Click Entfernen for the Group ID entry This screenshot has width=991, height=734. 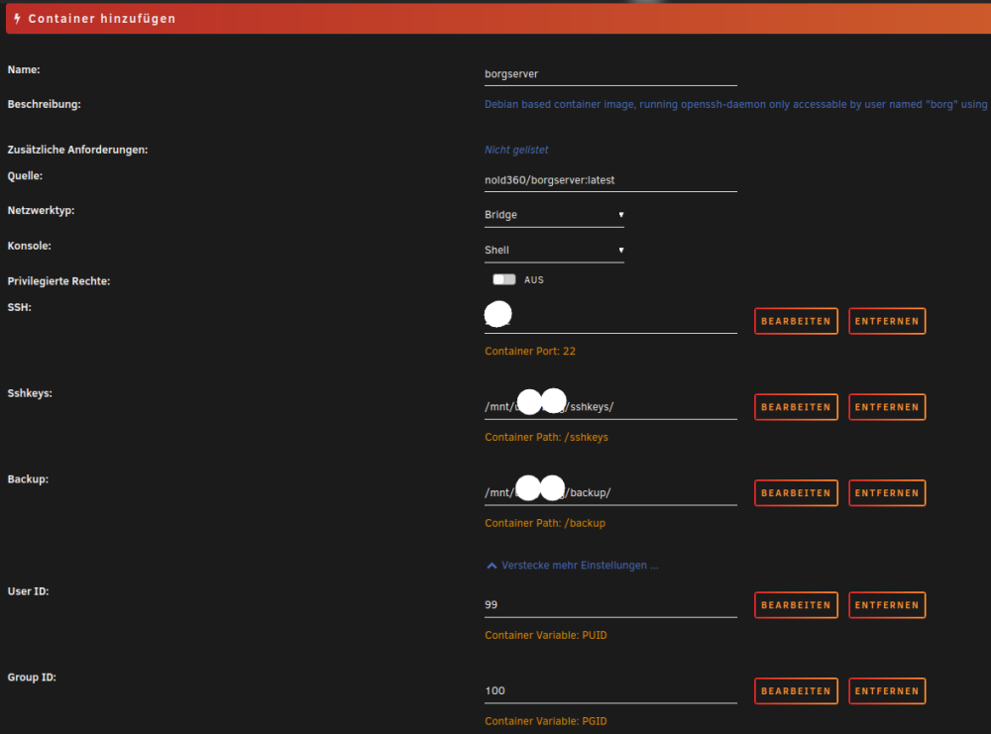(x=887, y=691)
